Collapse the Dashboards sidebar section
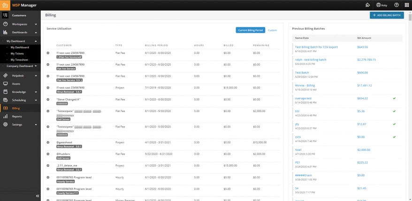This screenshot has height=201, width=412. tap(36, 32)
